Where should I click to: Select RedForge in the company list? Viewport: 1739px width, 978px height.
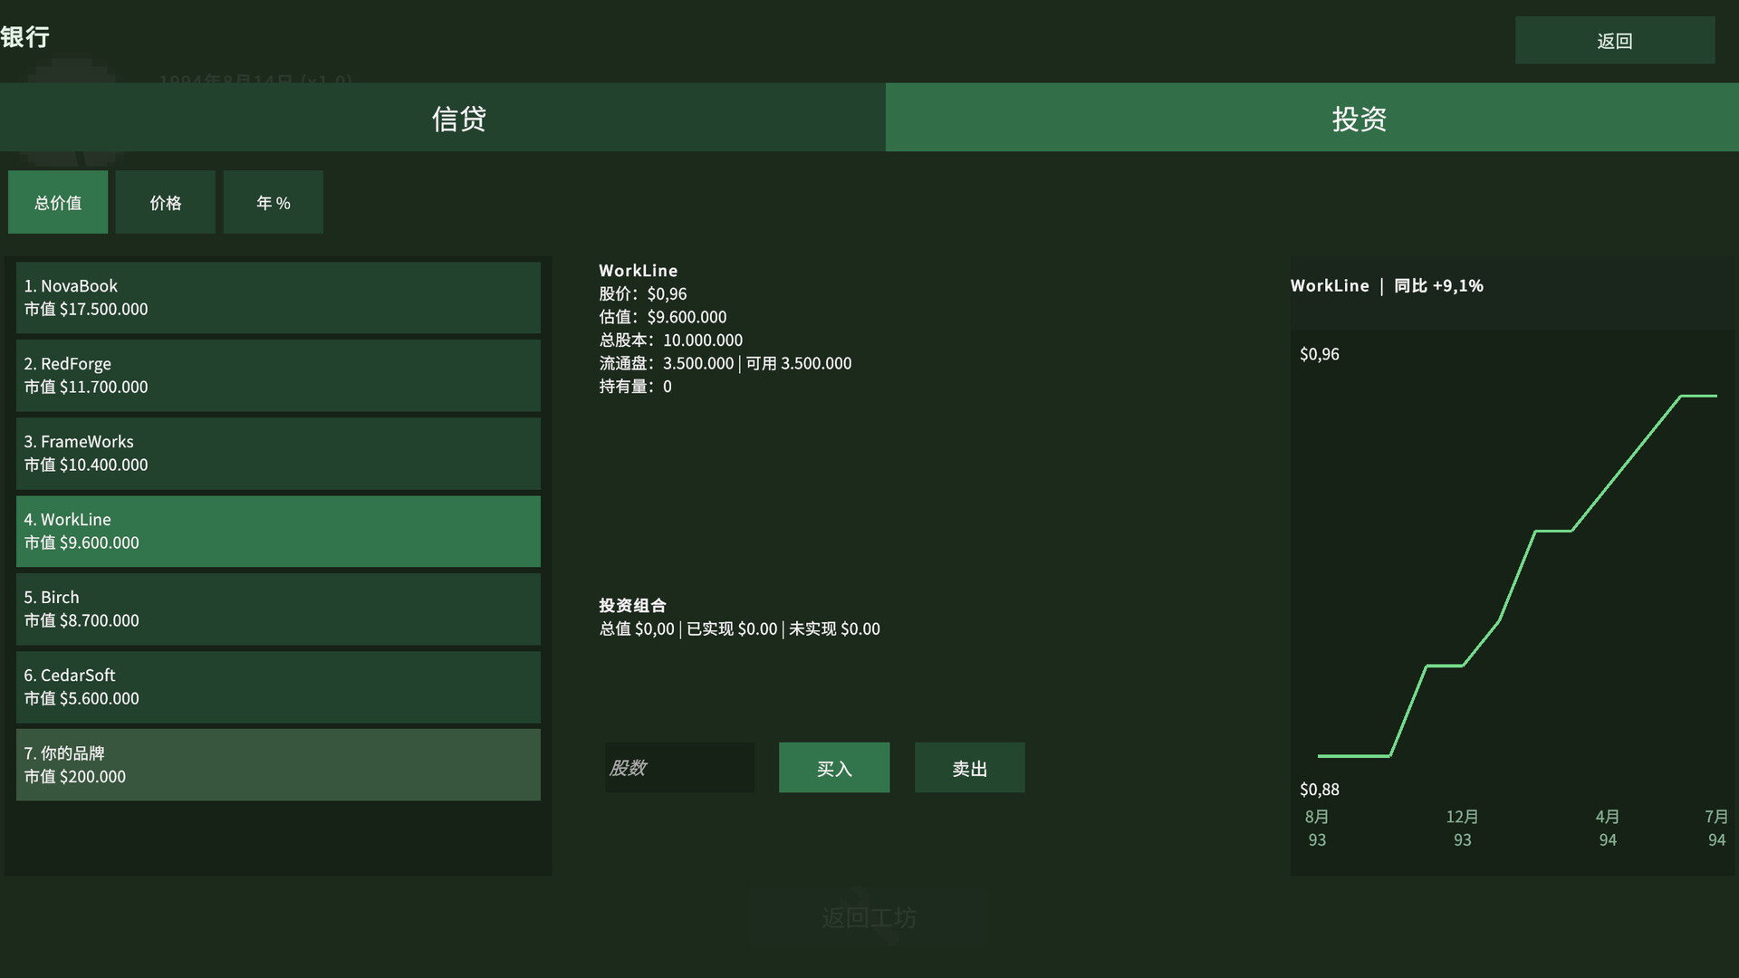coord(278,376)
